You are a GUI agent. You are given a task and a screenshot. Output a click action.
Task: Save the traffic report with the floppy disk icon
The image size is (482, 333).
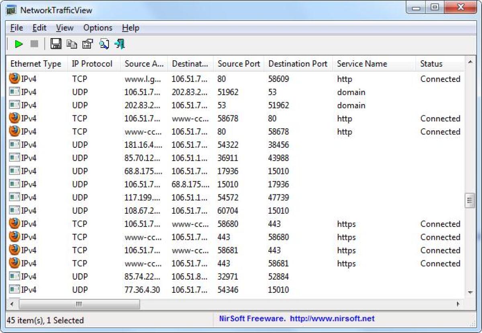[56, 44]
